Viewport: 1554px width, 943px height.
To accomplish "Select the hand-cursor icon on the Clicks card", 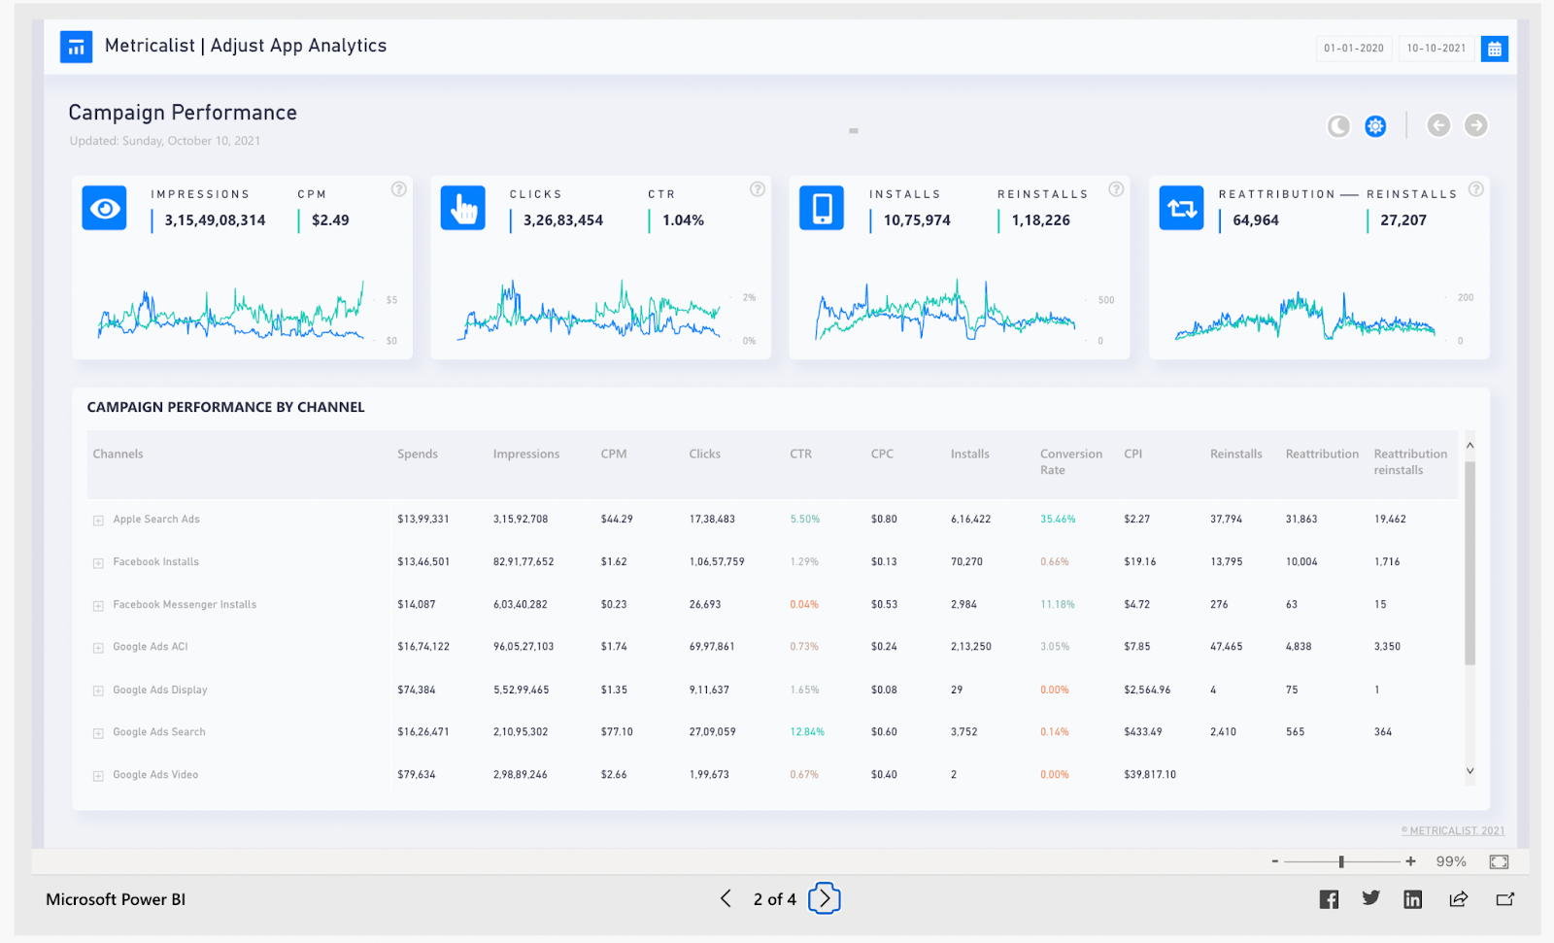I will pos(462,207).
